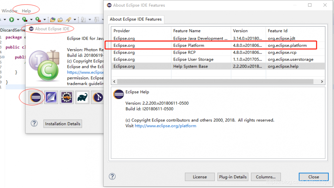Click the Coverage launch toolbar icon
This screenshot has width=334, height=188.
coord(25,20)
